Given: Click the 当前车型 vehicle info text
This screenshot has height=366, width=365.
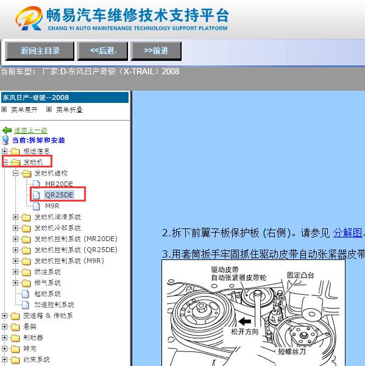Looking at the screenshot, I should [x=90, y=71].
